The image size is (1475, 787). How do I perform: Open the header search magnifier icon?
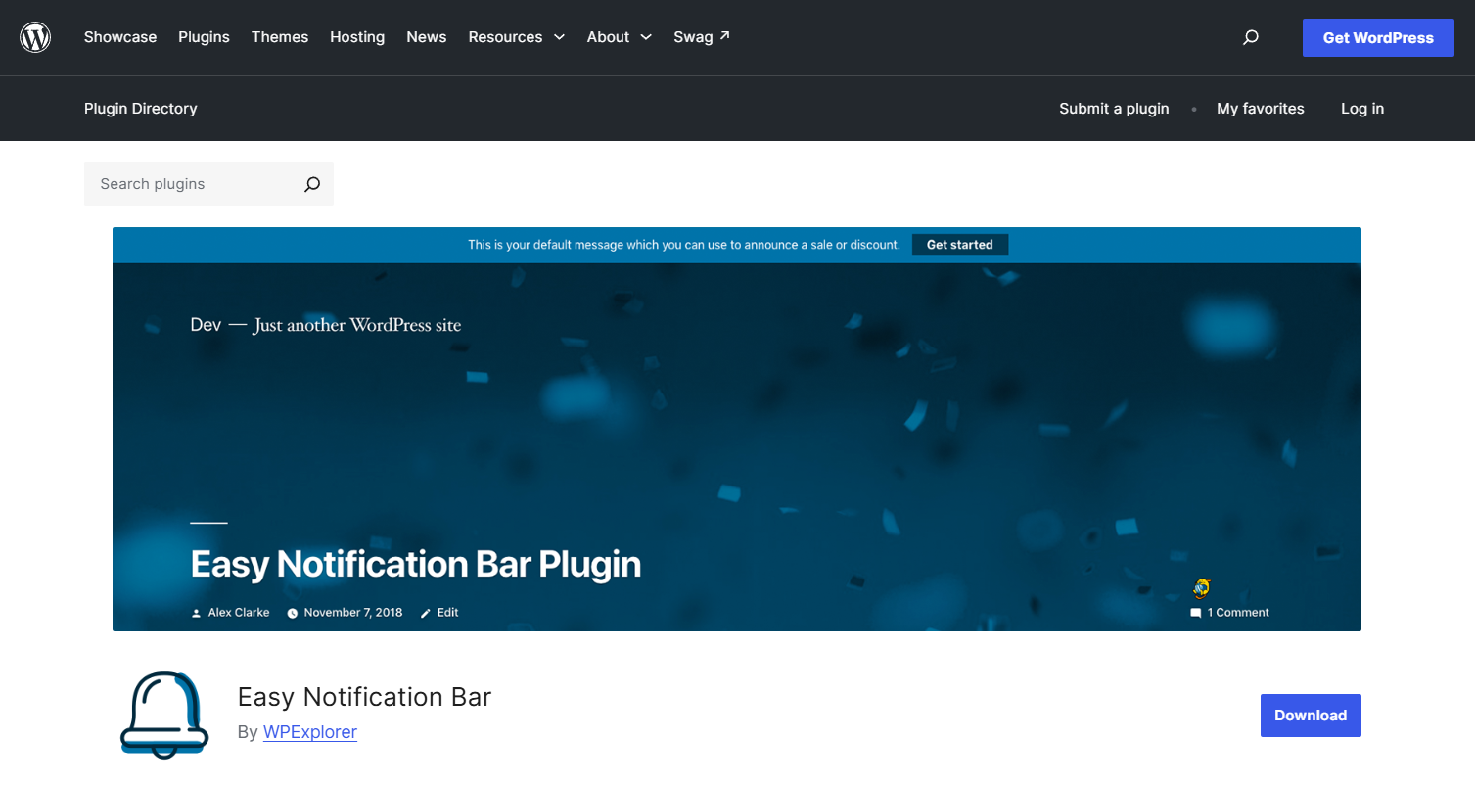point(1250,37)
